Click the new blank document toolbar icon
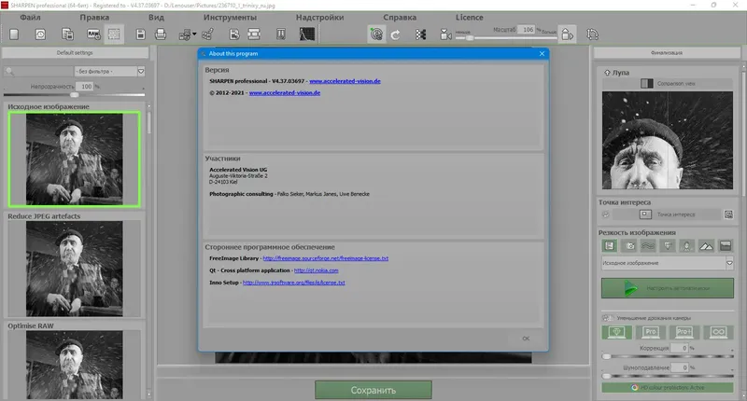Viewport: 747px width, 401px height. [x=14, y=35]
